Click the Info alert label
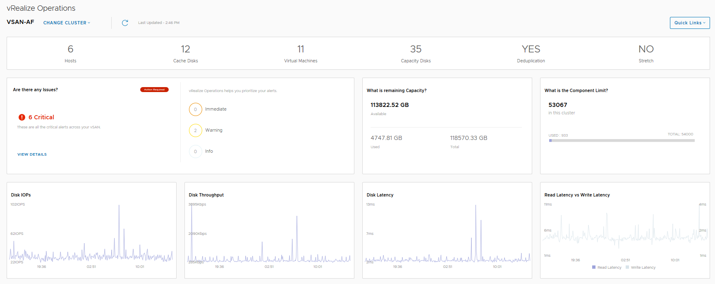715x284 pixels. (209, 151)
